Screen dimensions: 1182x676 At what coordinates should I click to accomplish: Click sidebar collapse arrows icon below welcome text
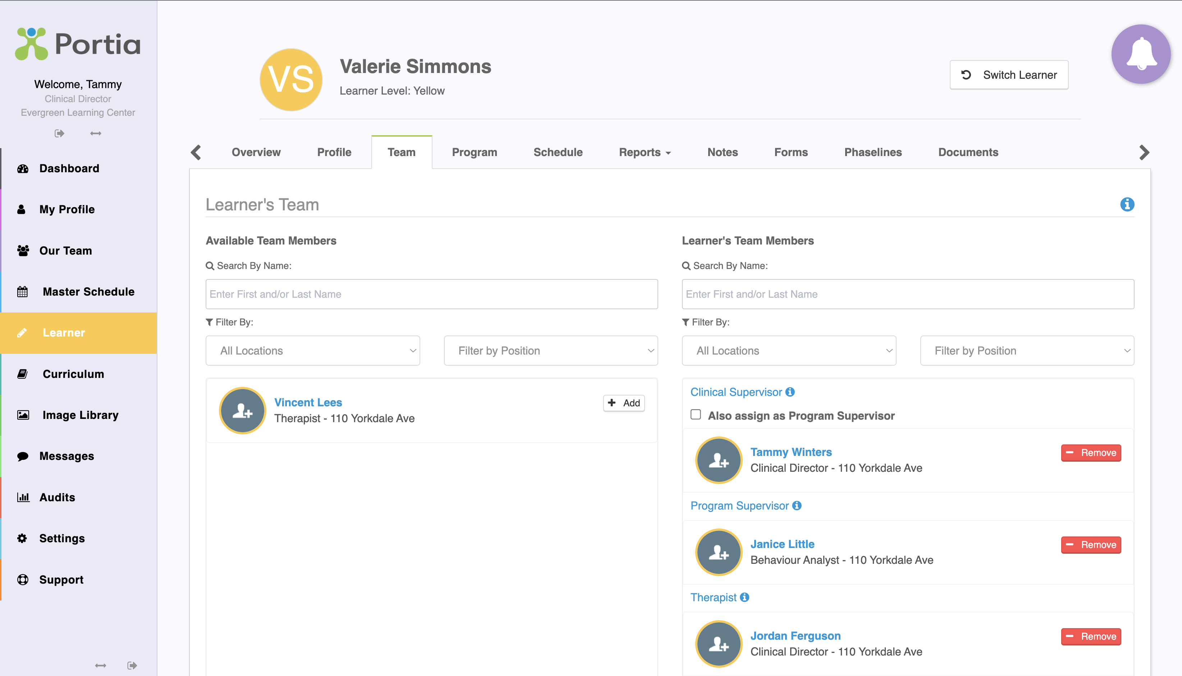click(x=96, y=133)
